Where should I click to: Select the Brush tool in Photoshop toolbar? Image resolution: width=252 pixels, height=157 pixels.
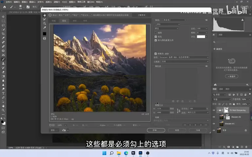[3, 59]
